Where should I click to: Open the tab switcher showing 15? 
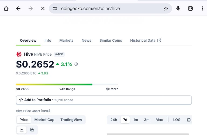click(190, 9)
